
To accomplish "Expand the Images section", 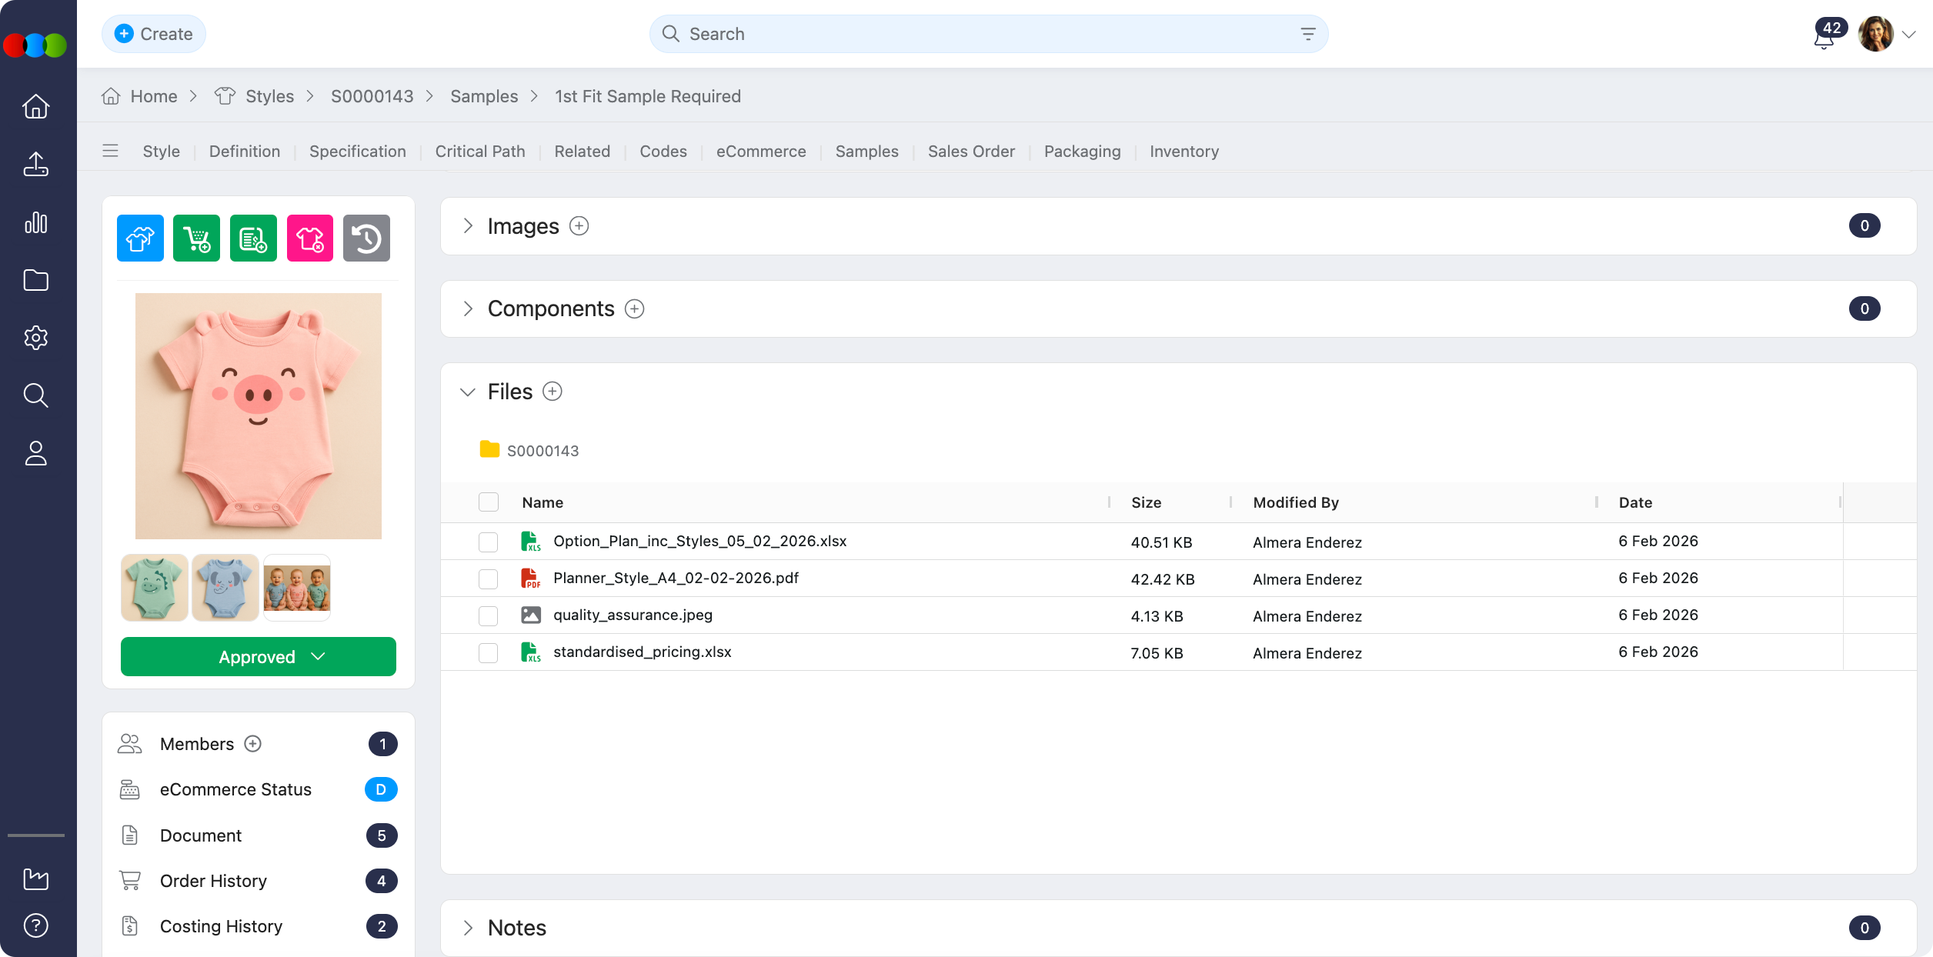I will pyautogui.click(x=468, y=226).
